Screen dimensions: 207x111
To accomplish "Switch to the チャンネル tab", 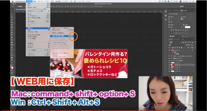I will (177, 39).
